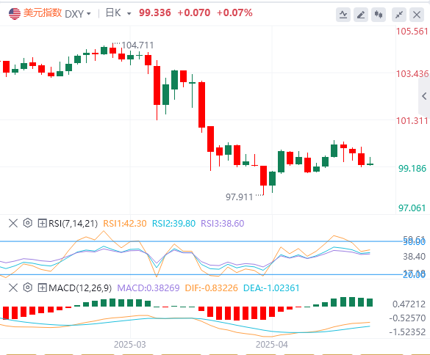Click the US flag symbol icon
The image size is (430, 355).
pos(15,13)
